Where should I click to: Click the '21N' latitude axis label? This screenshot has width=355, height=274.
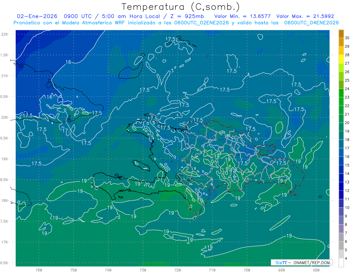[x=5, y=76]
